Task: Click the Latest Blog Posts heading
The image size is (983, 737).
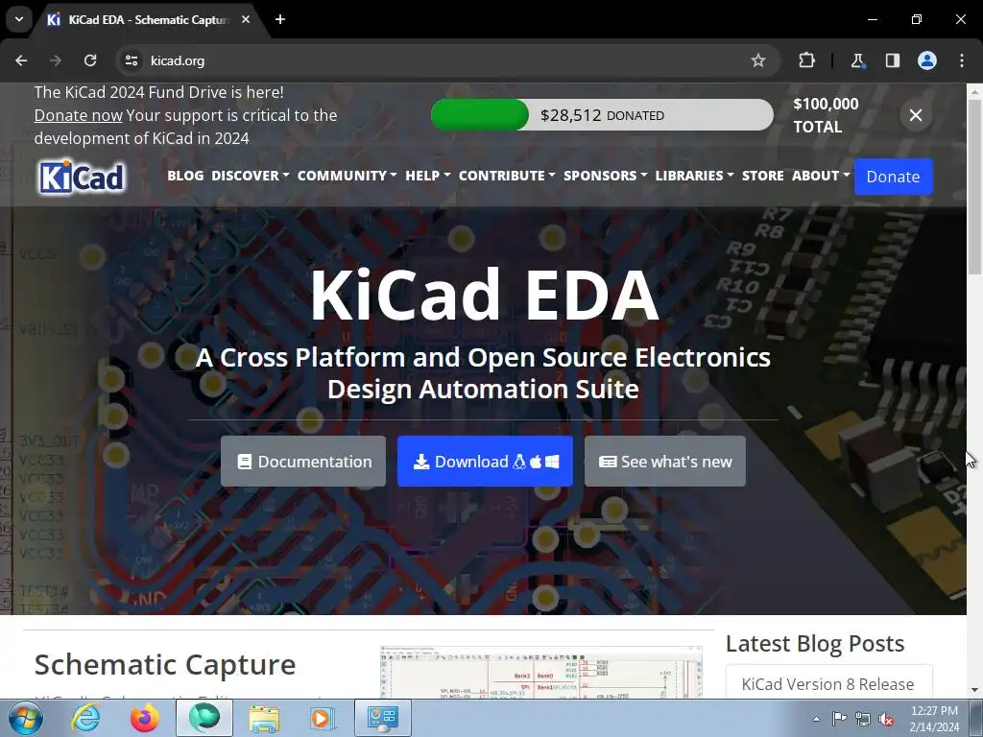Action: (815, 644)
